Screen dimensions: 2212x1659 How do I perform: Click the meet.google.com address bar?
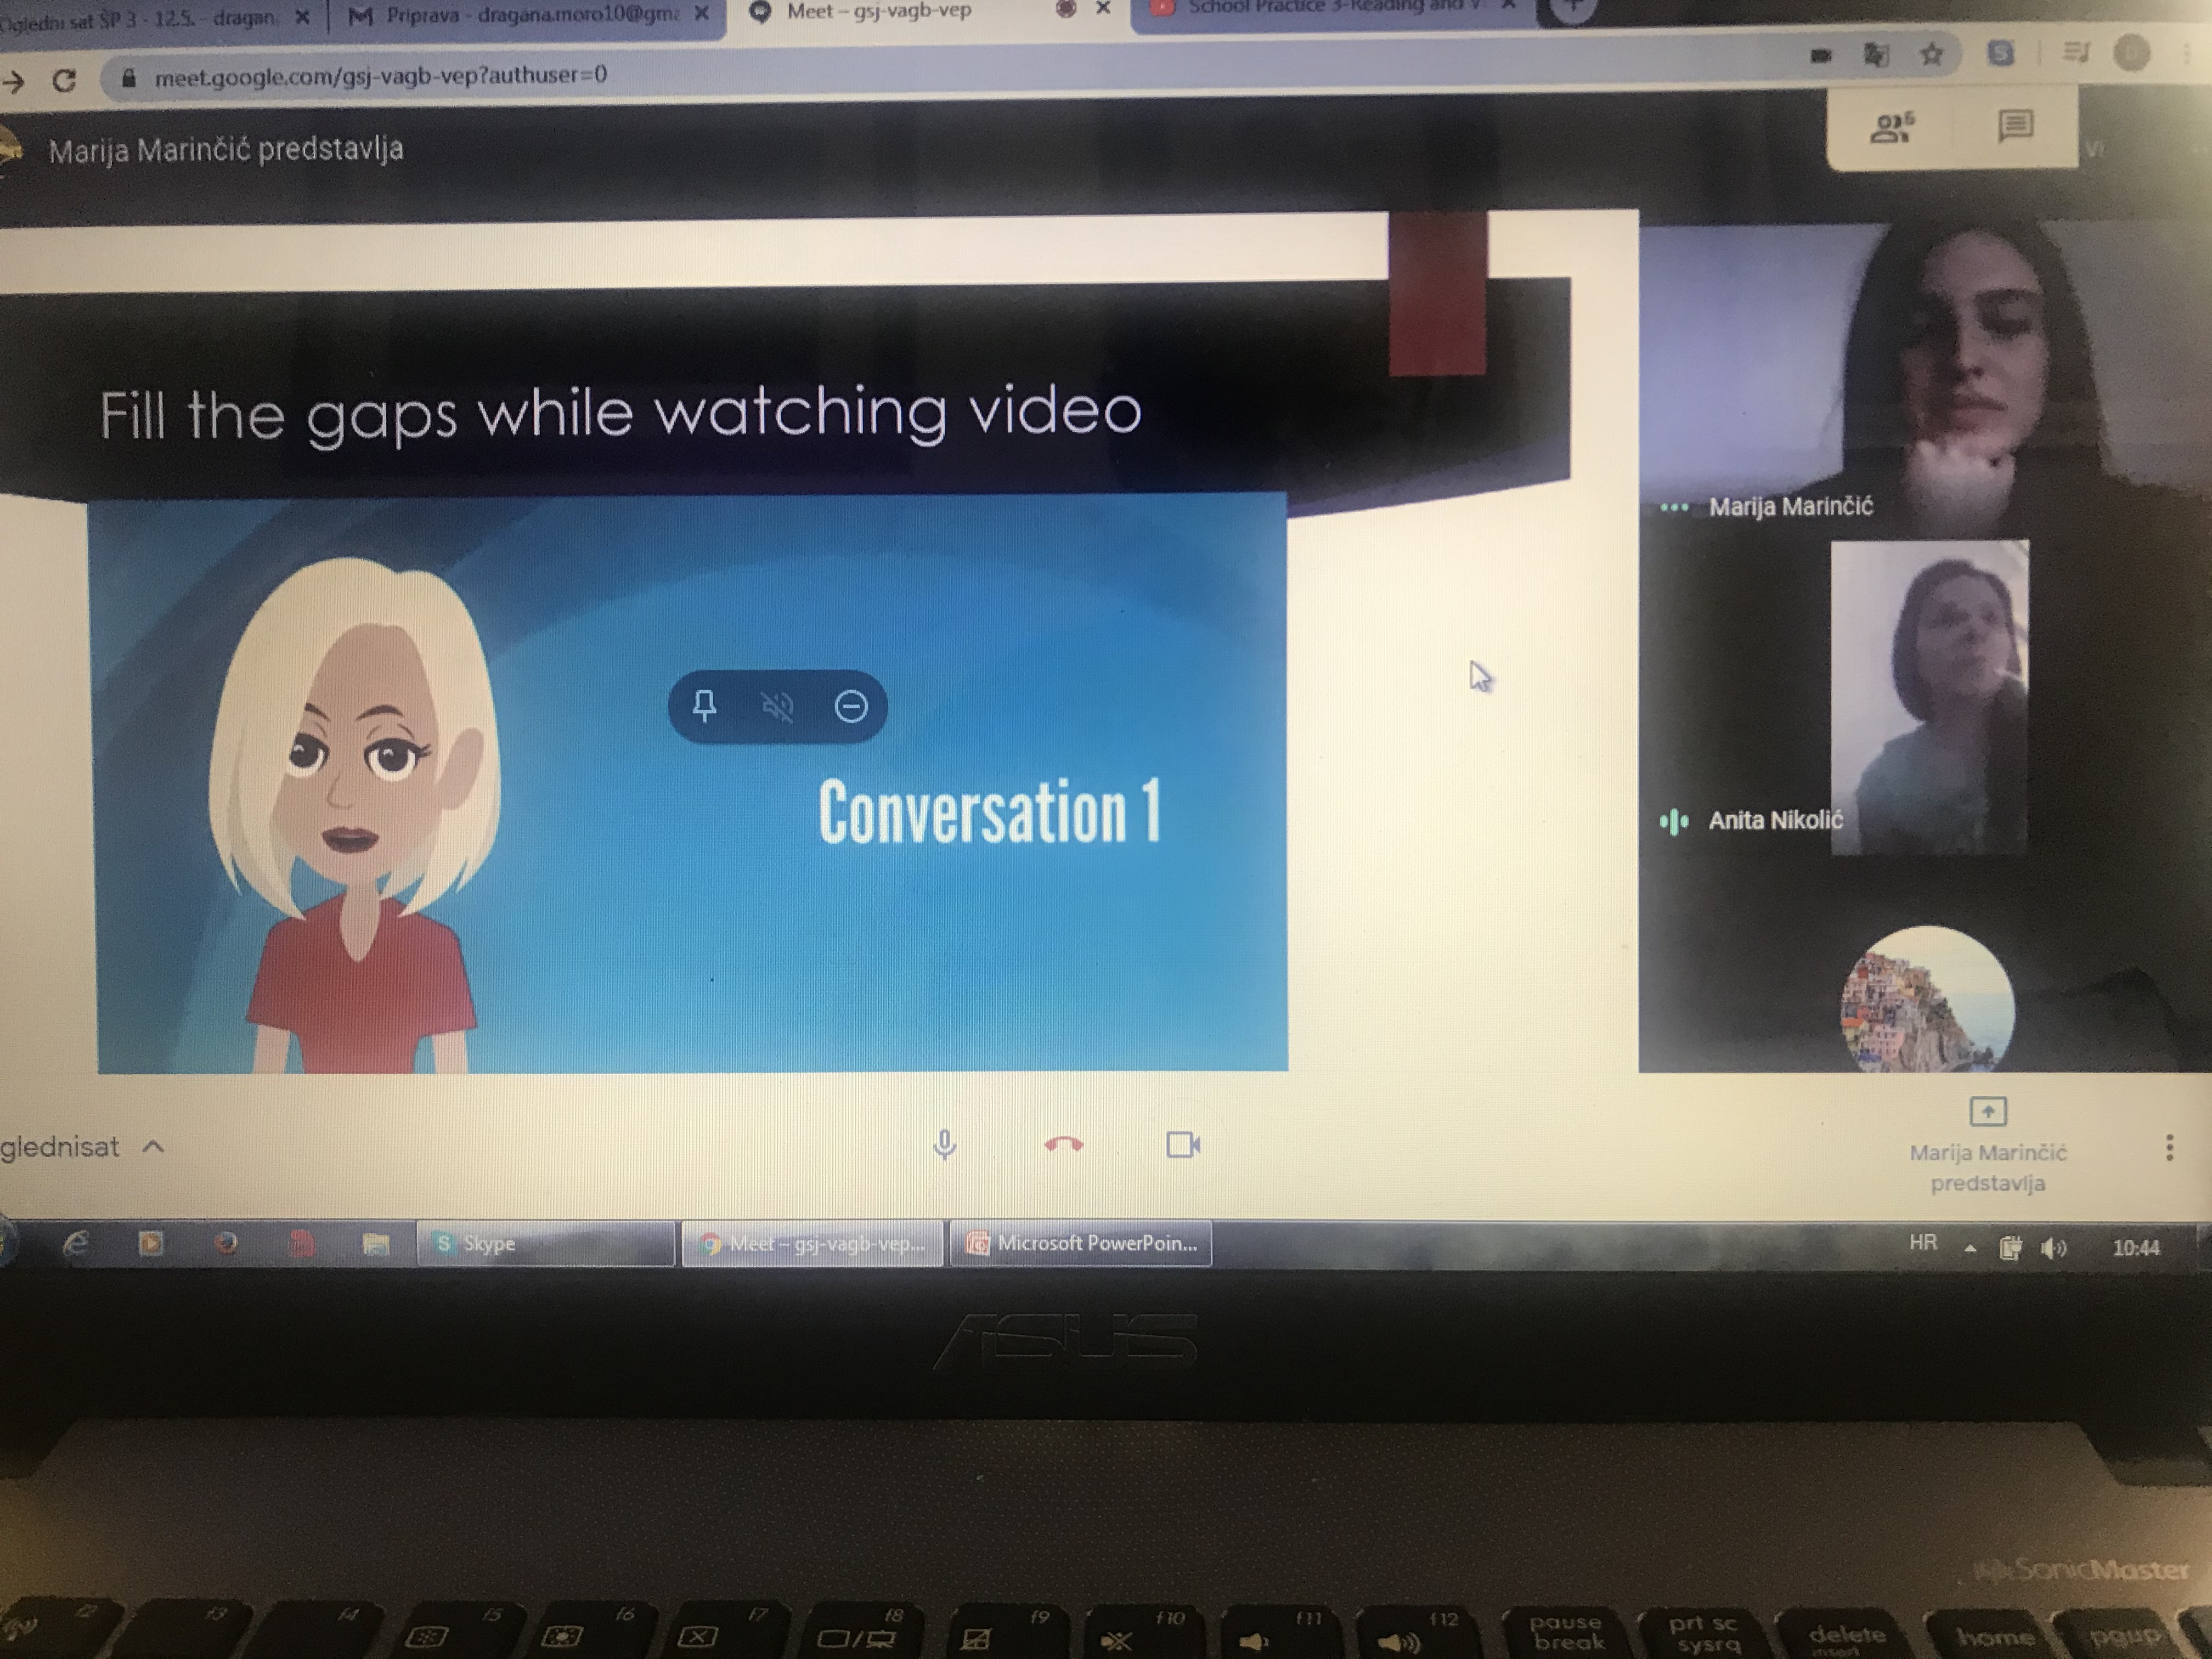coord(380,76)
